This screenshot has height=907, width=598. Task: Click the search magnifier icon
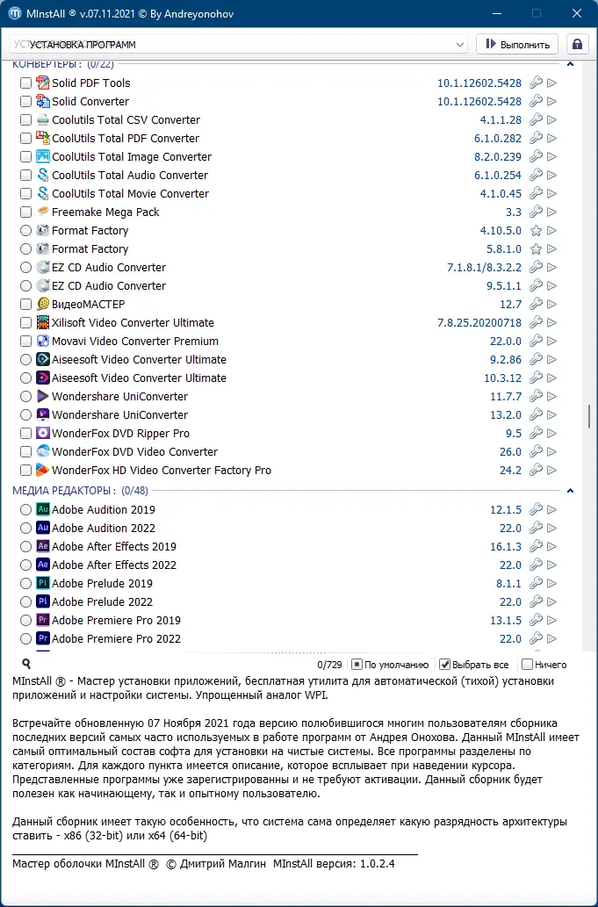tap(26, 664)
